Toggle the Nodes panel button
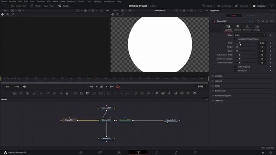The height and width of the screenshot is (155, 276). click(x=63, y=6)
